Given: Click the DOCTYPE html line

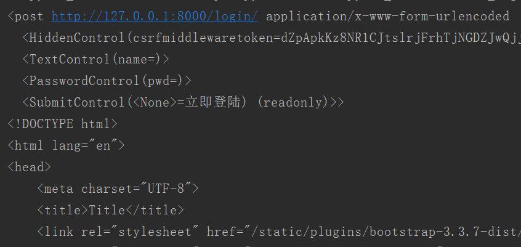Looking at the screenshot, I should click(63, 124).
